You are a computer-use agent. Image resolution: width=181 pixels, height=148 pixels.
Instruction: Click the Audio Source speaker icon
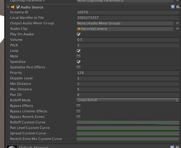[13, 7]
